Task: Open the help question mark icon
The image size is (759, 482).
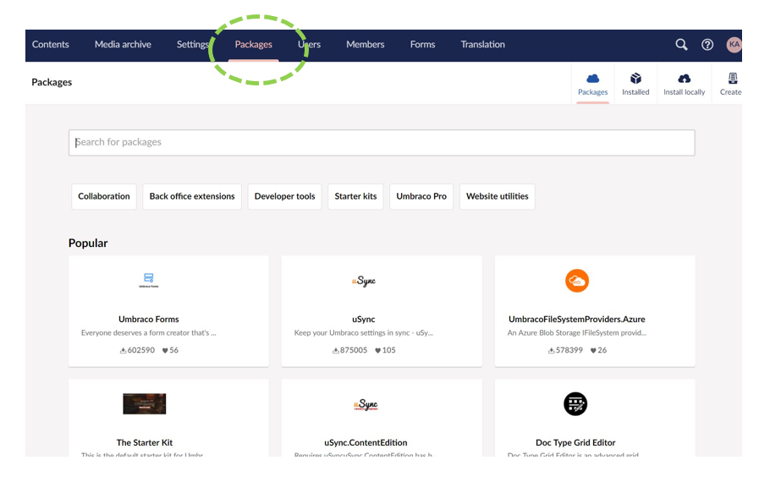Action: coord(707,45)
